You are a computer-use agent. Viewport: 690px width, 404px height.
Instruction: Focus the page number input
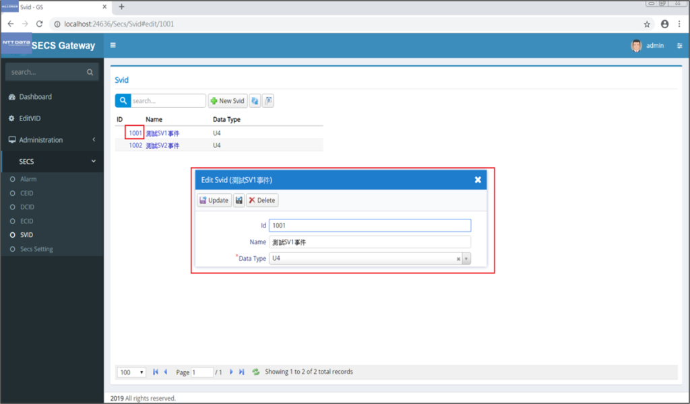202,372
